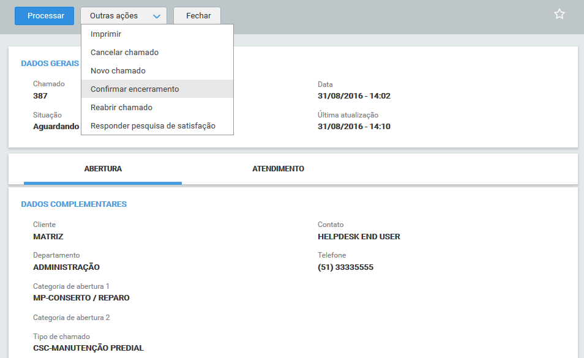Switch to the ATENDIMENTO tab
This screenshot has width=584, height=358.
(278, 169)
